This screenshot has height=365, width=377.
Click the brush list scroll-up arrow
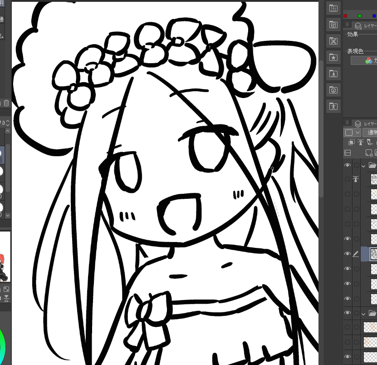(x=8, y=131)
